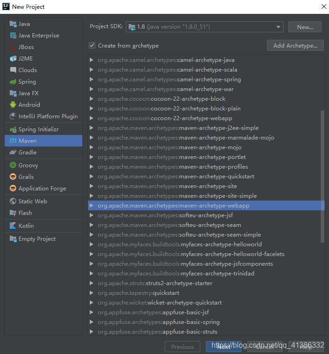Select Spring project type label
This screenshot has width=329, height=354.
[x=27, y=82]
